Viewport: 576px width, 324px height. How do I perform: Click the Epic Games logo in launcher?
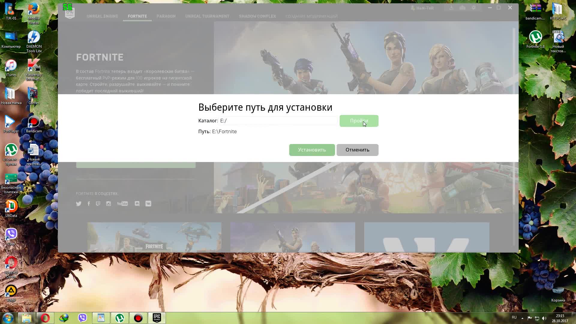pos(70,13)
